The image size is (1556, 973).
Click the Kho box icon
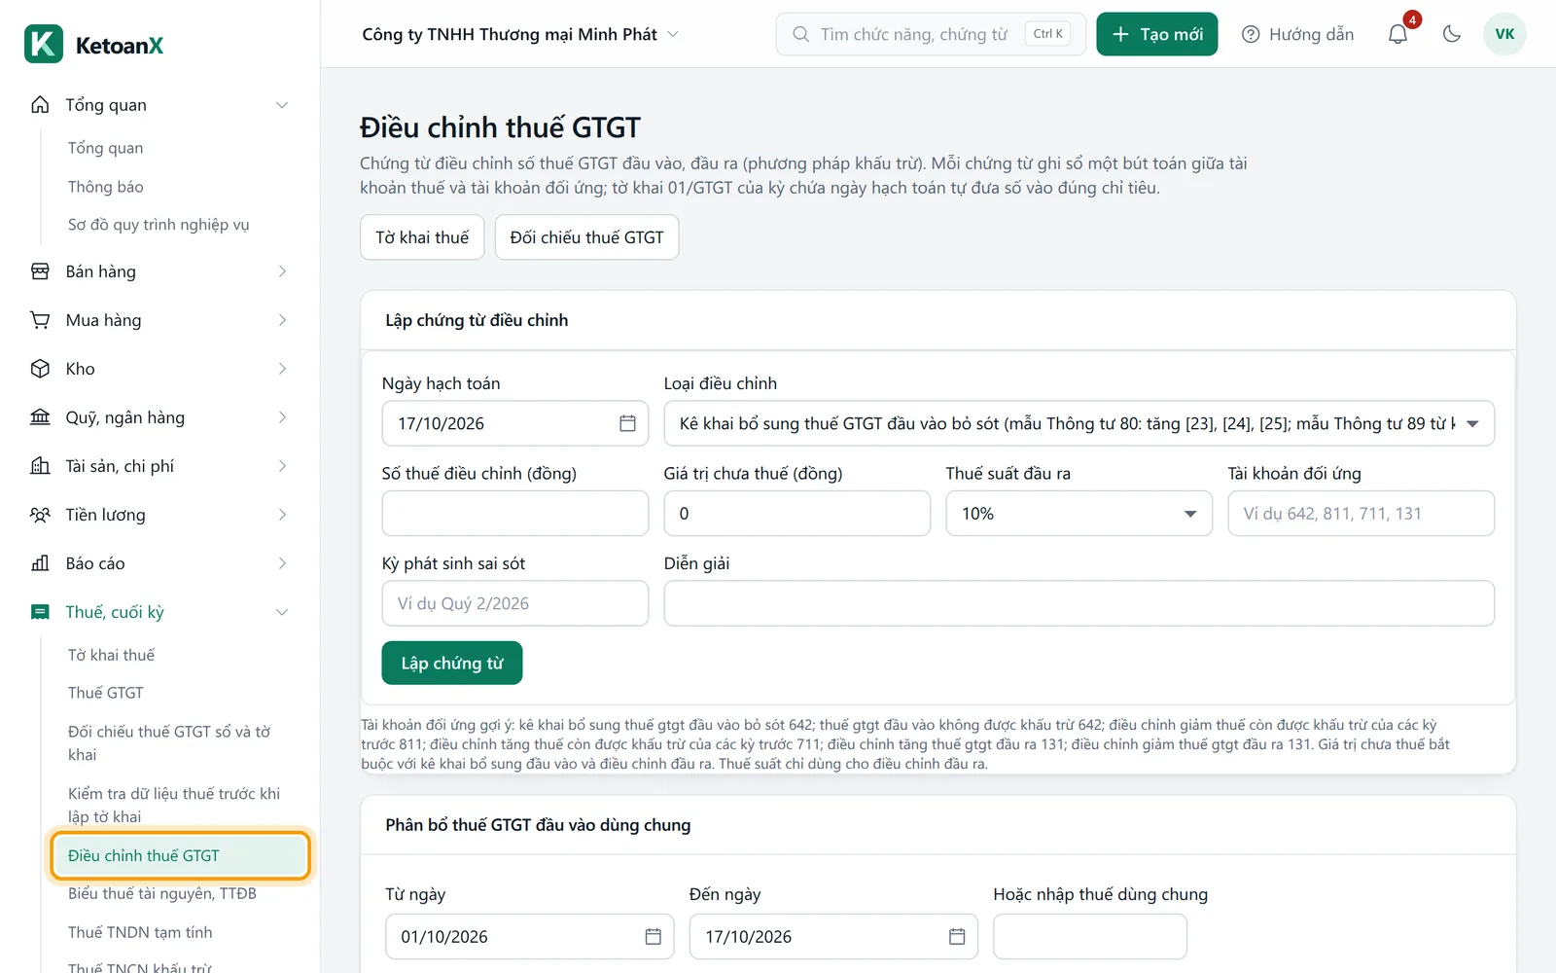(x=40, y=369)
